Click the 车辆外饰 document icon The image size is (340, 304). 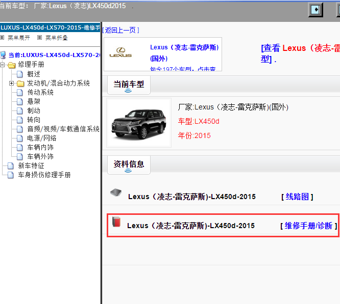20,156
